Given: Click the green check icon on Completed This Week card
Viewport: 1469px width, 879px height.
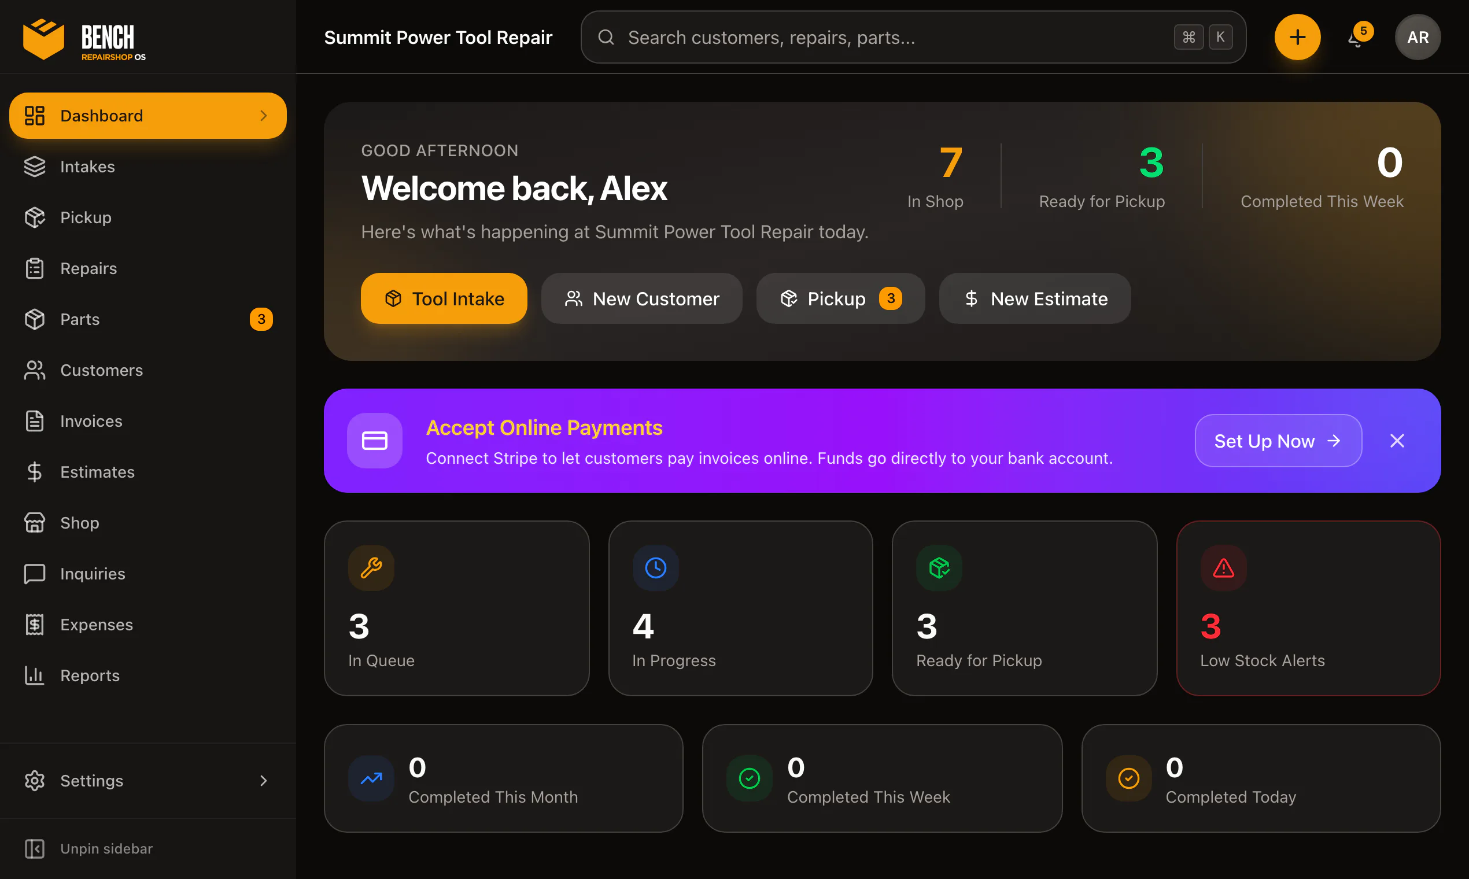Looking at the screenshot, I should pos(750,778).
